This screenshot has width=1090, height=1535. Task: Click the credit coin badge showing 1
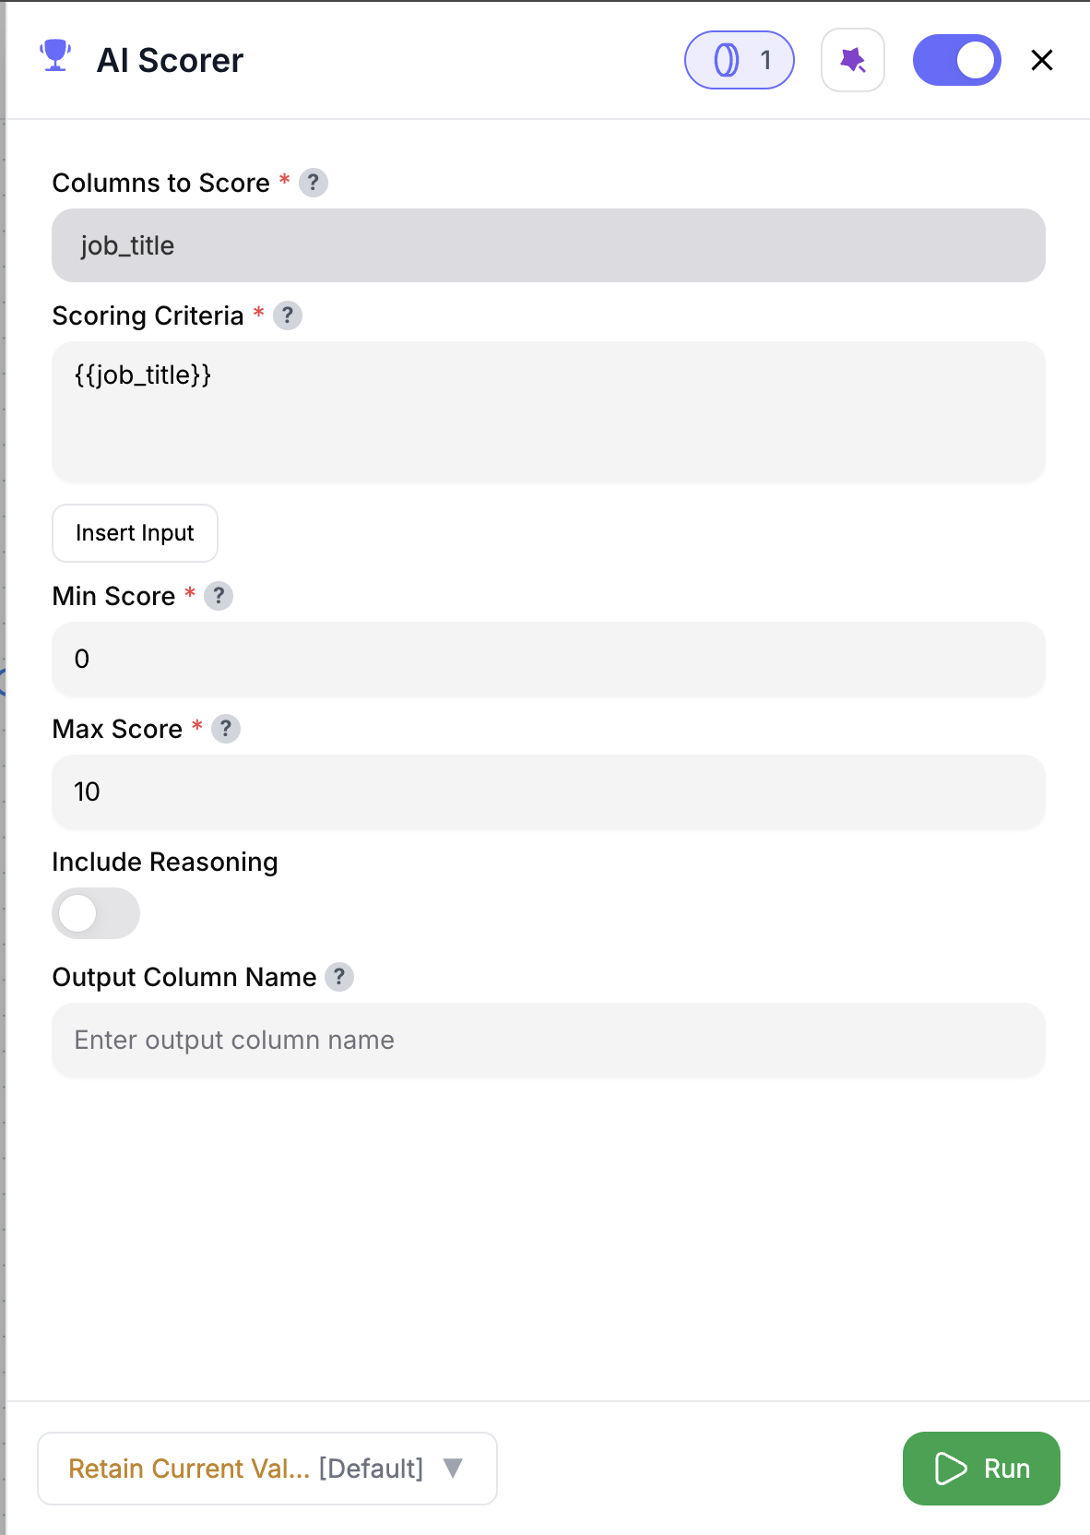pyautogui.click(x=739, y=59)
